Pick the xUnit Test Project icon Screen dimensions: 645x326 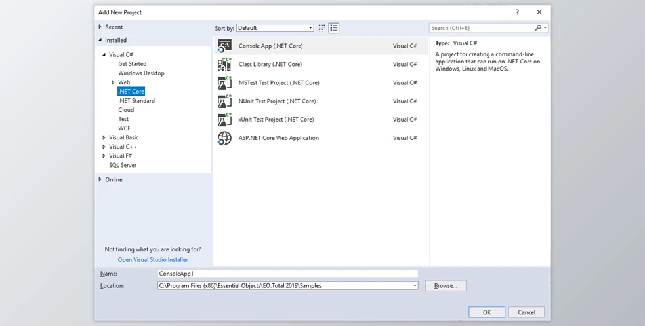click(x=225, y=120)
